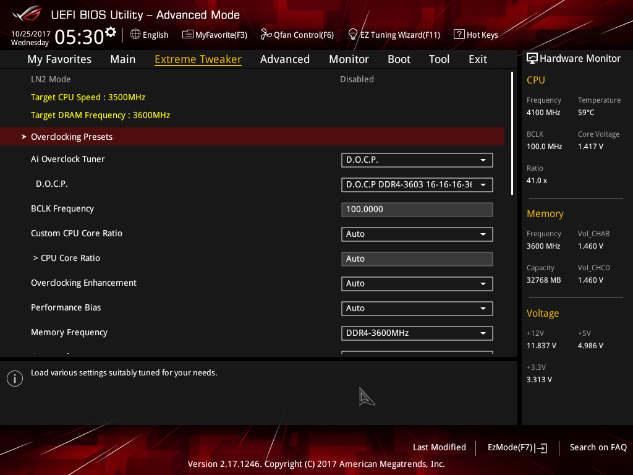Screen dimensions: 633x475
Task: Click the Hardware Monitor display icon
Action: [532, 59]
